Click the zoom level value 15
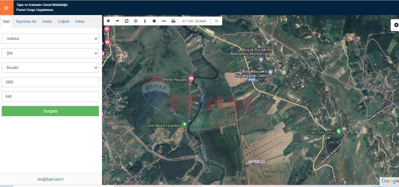This screenshot has height=187, width=399. [216, 21]
